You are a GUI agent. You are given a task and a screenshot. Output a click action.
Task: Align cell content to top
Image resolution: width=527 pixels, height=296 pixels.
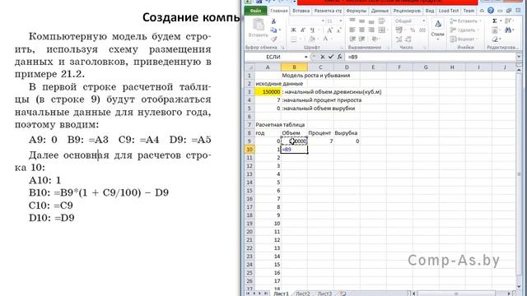(x=352, y=21)
